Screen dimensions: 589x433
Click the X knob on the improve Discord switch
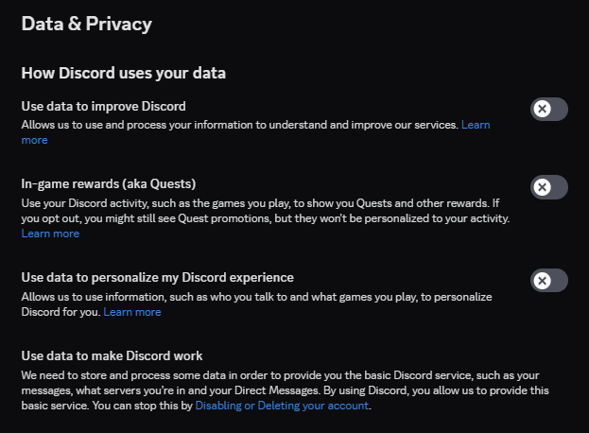coord(542,109)
